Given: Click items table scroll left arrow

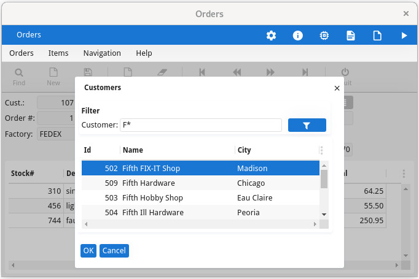Looking at the screenshot, I should pyautogui.click(x=13, y=265).
